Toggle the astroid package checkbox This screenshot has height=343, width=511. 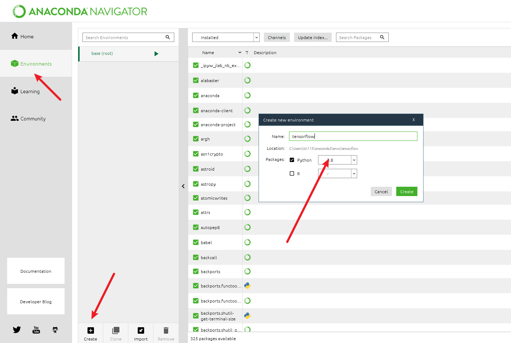(x=196, y=169)
